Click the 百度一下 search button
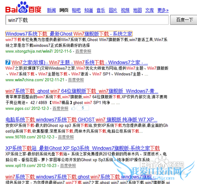 click(184, 20)
